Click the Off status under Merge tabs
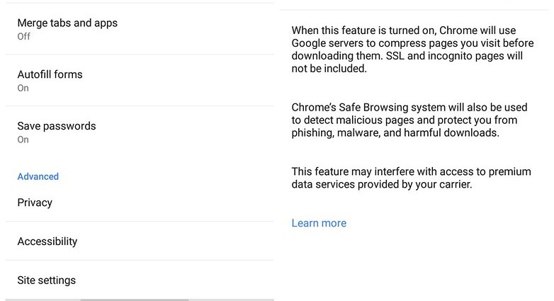Image resolution: width=554 pixels, height=301 pixels. click(x=23, y=36)
